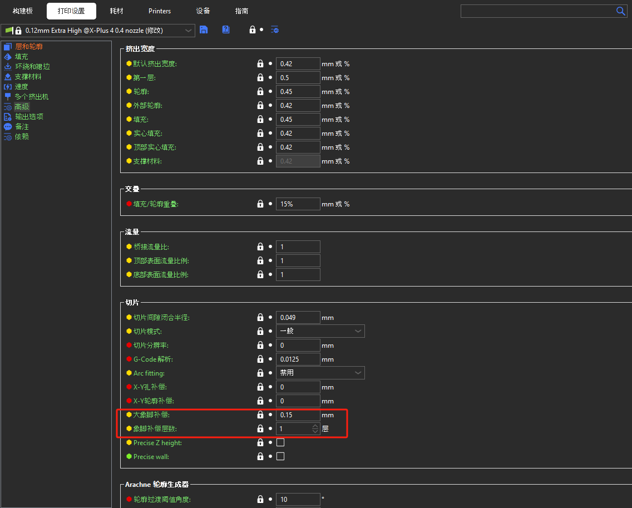Open the 环绕和裙边 page in the sidebar
The height and width of the screenshot is (508, 632).
[x=32, y=67]
